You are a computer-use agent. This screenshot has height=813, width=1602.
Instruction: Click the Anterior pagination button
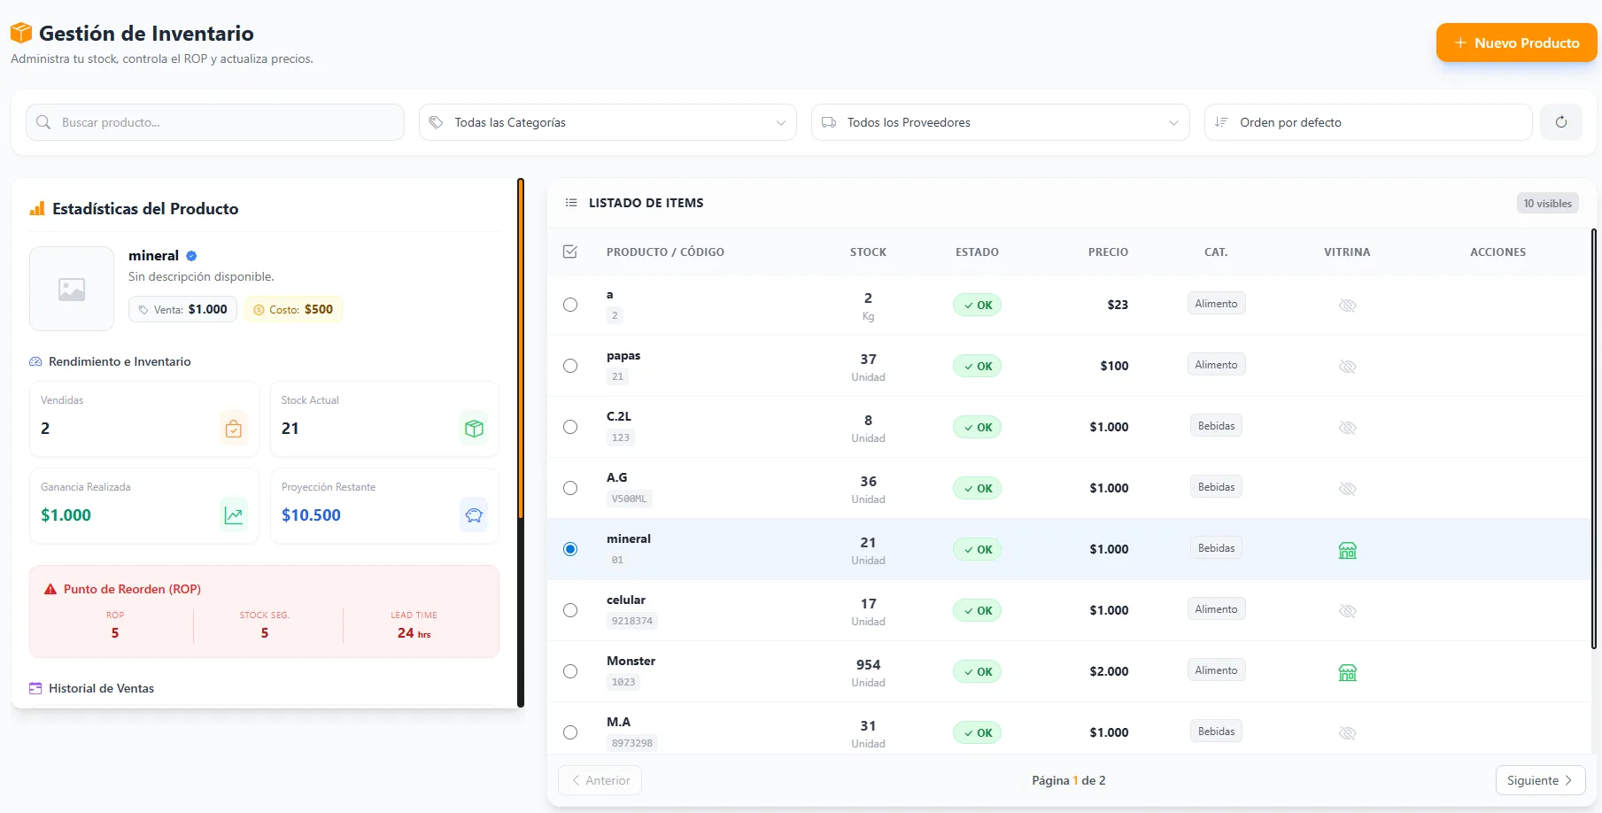[x=600, y=780]
